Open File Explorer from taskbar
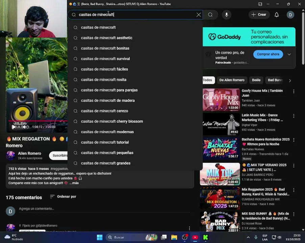The width and height of the screenshot is (305, 243). click(174, 237)
